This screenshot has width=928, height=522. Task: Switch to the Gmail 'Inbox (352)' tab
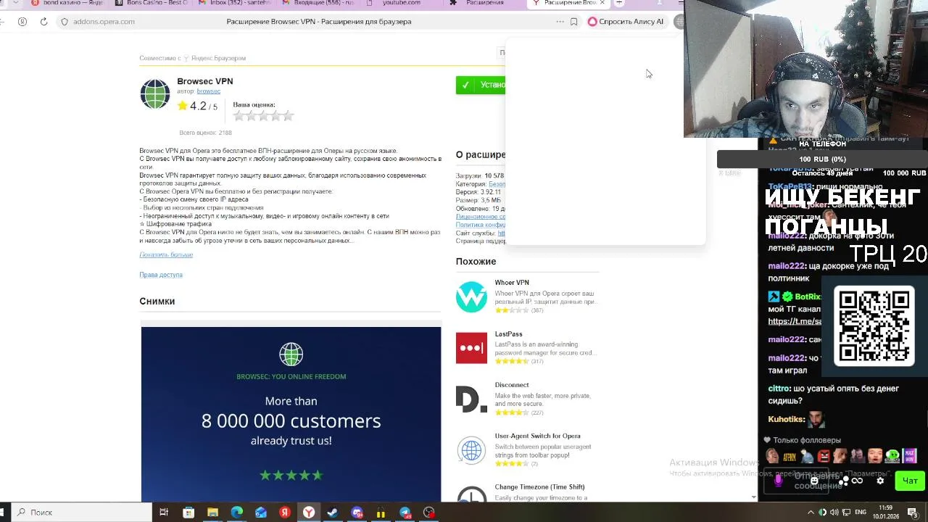pos(234,3)
